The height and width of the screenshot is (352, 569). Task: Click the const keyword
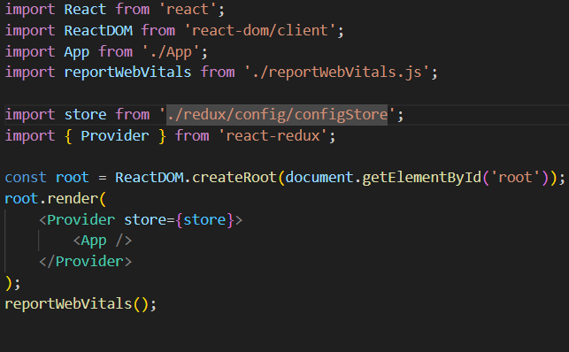point(26,178)
